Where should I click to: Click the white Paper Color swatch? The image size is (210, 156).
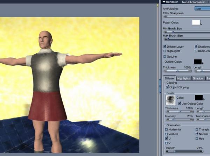(196, 22)
